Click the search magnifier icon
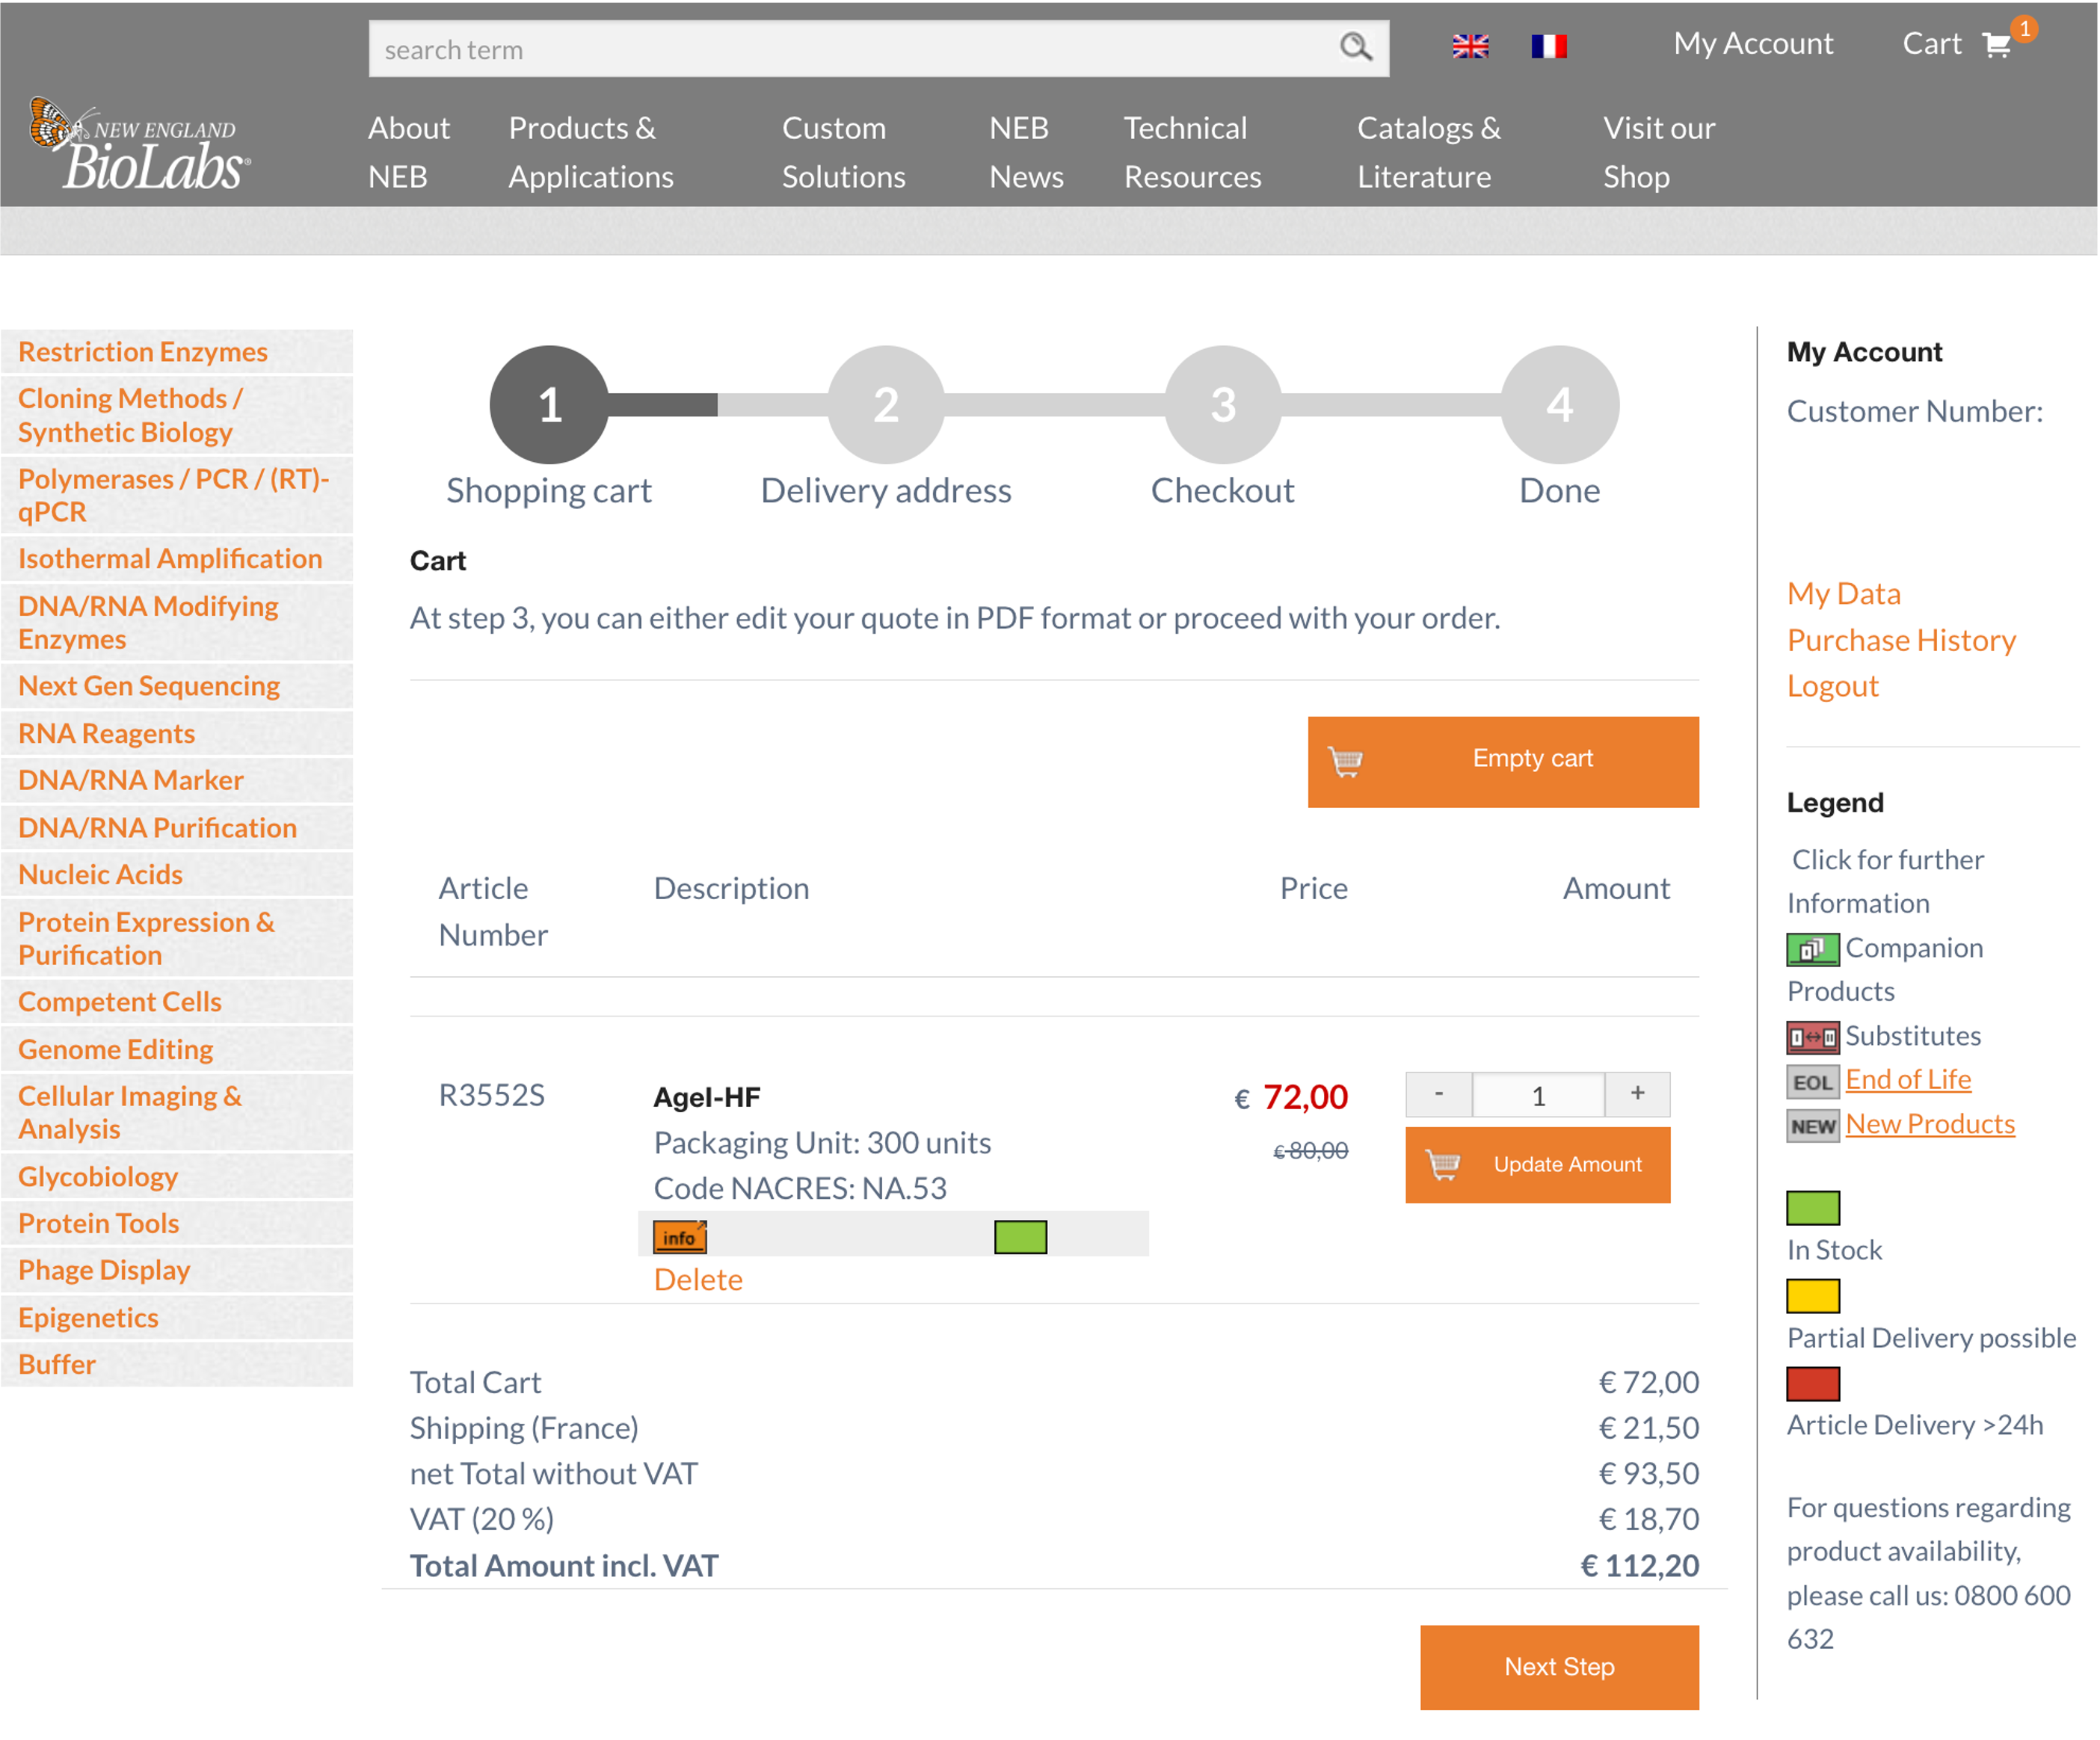2100x1740 pixels. (x=1355, y=47)
